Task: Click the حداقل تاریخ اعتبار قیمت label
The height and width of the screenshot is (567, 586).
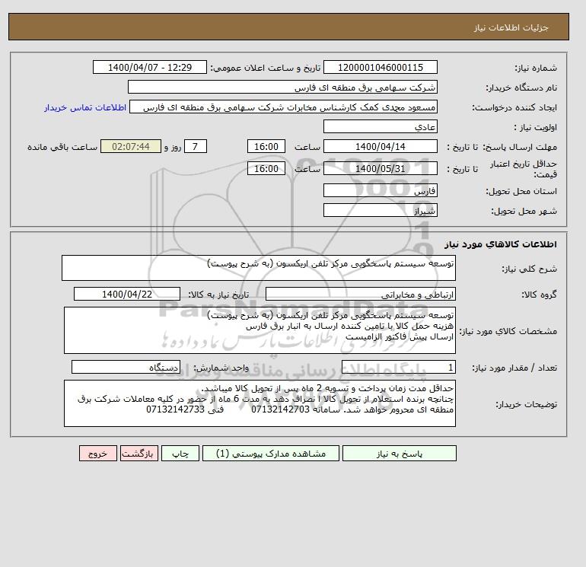Action: point(524,169)
